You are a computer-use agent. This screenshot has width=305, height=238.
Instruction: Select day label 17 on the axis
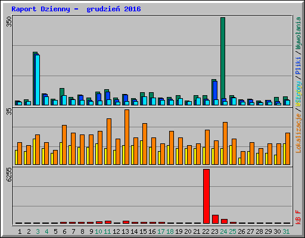(161, 231)
